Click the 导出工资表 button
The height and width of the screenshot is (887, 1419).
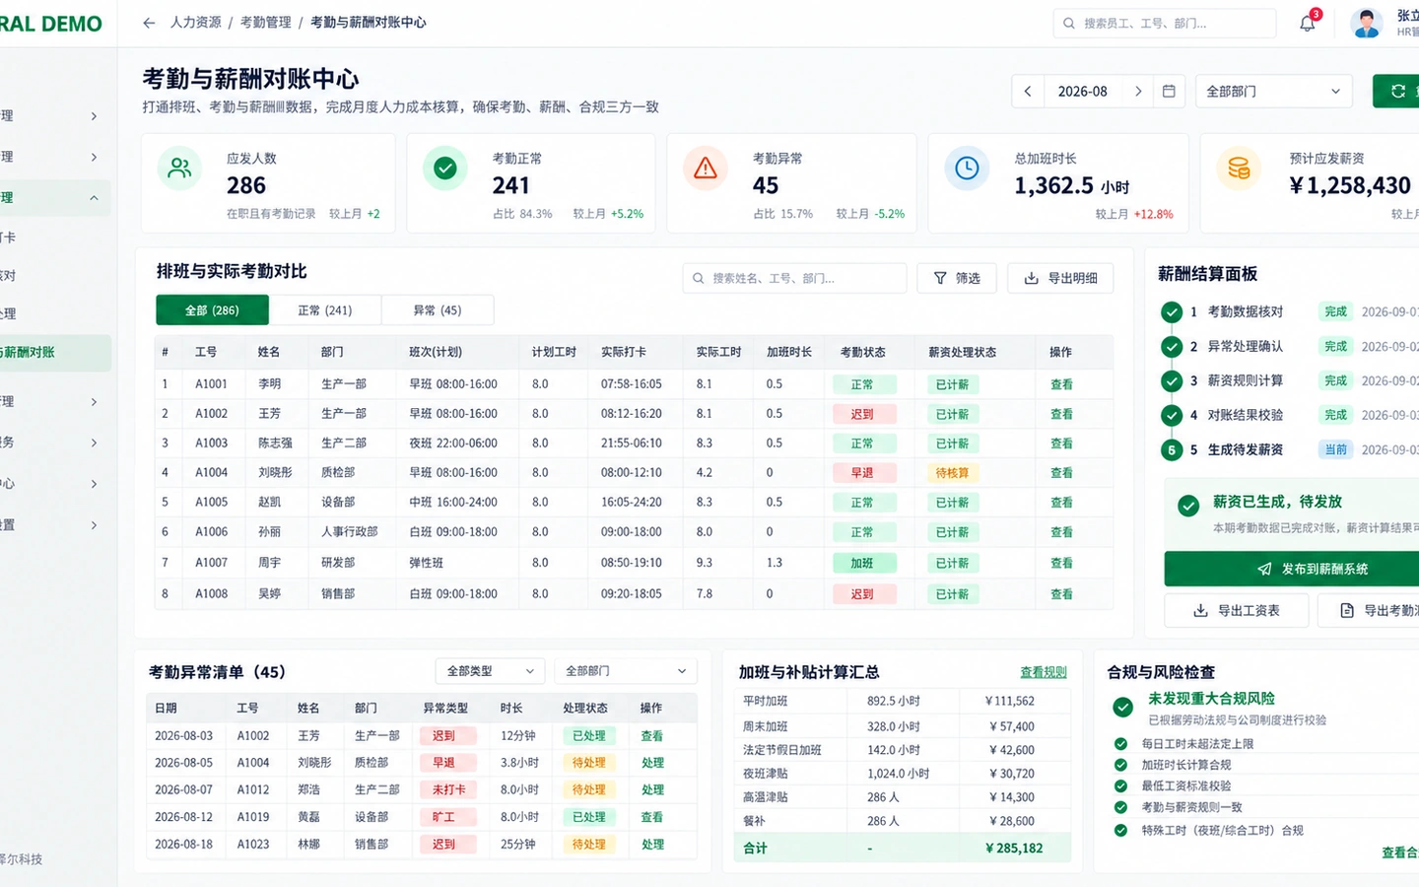1237,611
